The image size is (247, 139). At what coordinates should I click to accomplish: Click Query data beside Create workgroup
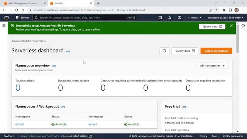(185, 51)
